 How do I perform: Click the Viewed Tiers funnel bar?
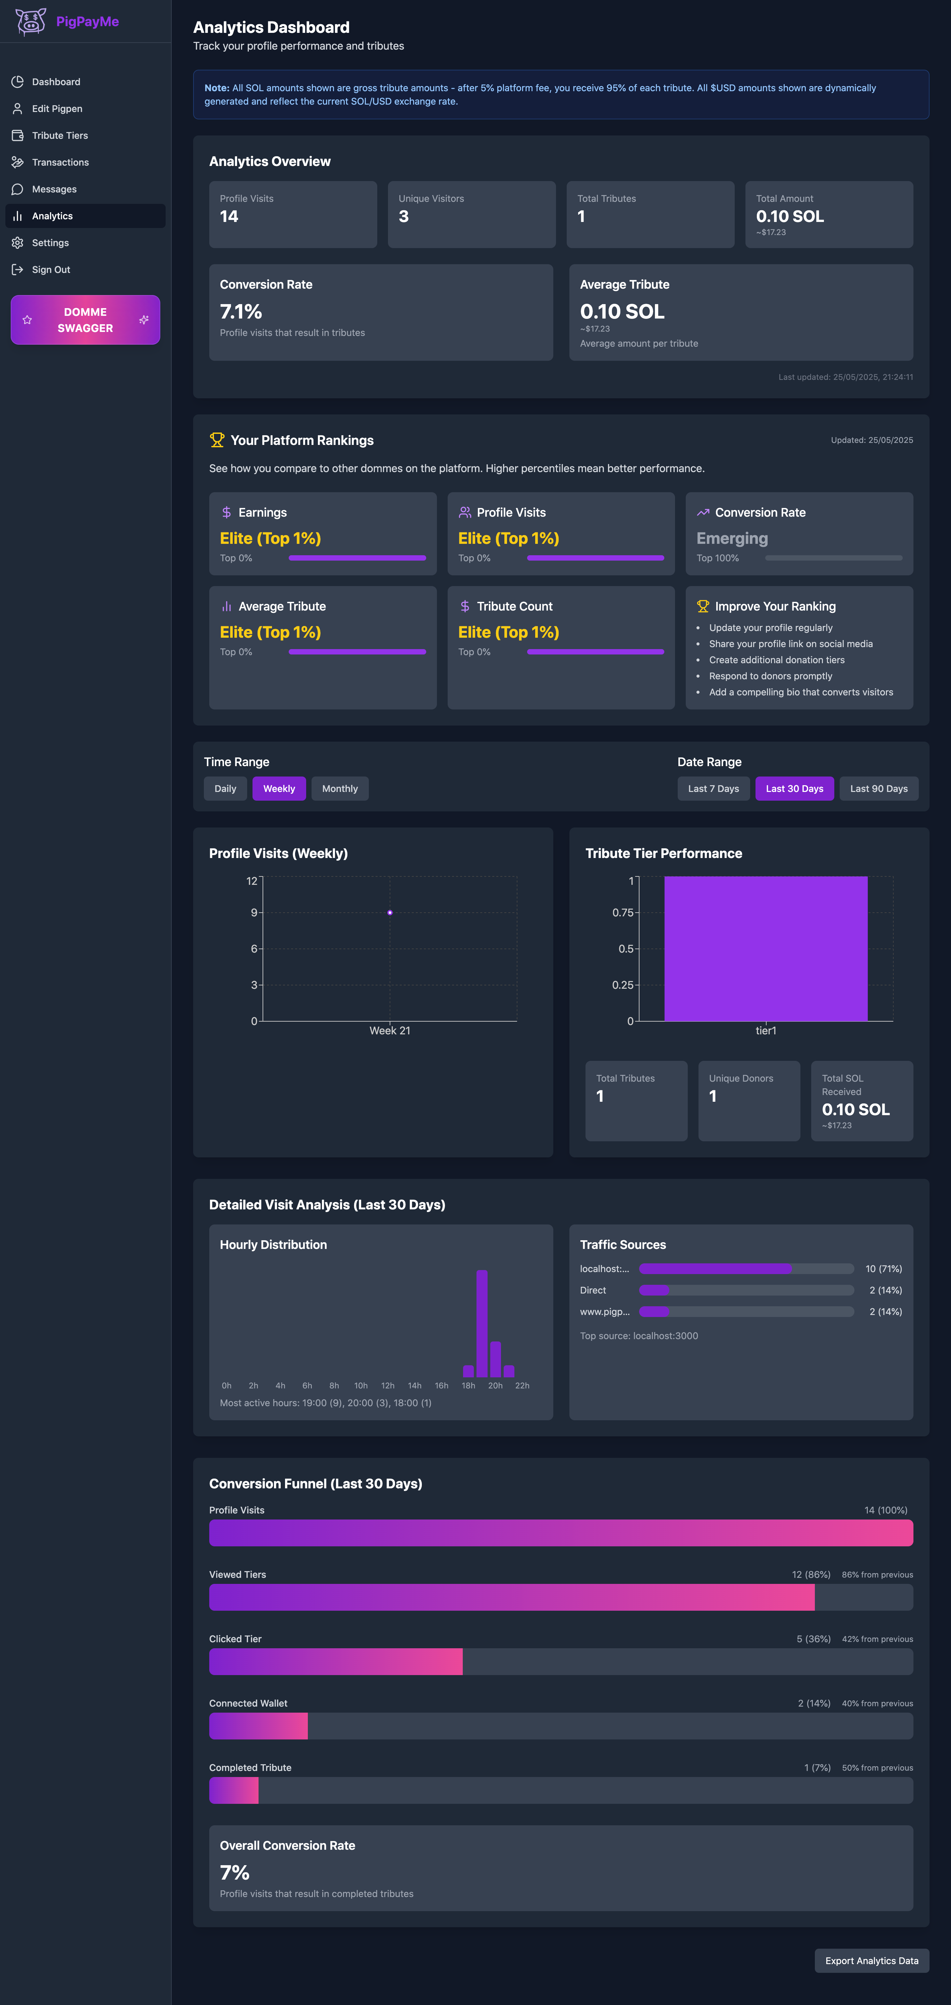coord(561,1597)
